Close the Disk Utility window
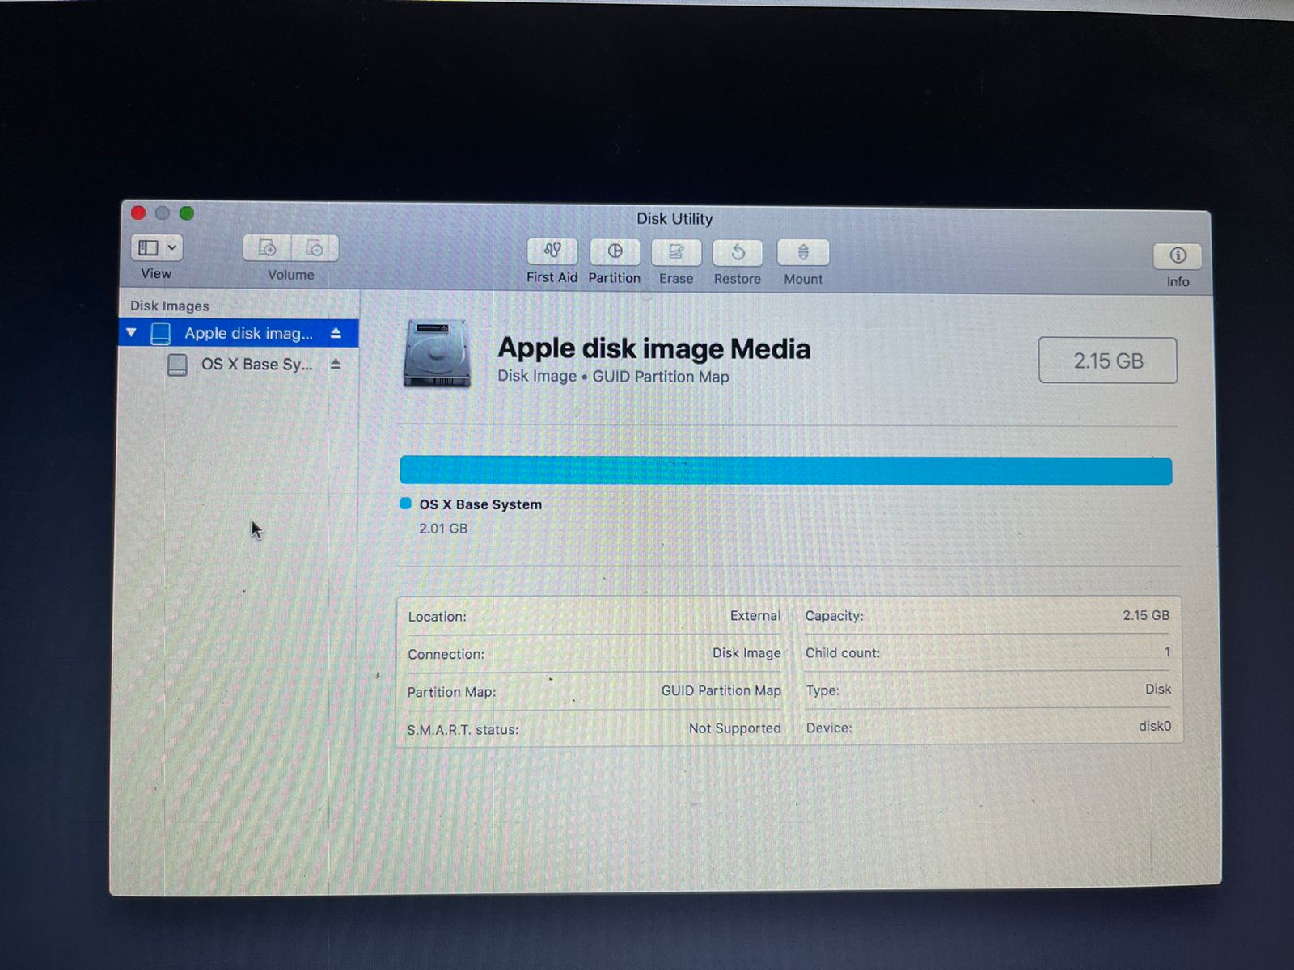The image size is (1294, 970). point(138,213)
